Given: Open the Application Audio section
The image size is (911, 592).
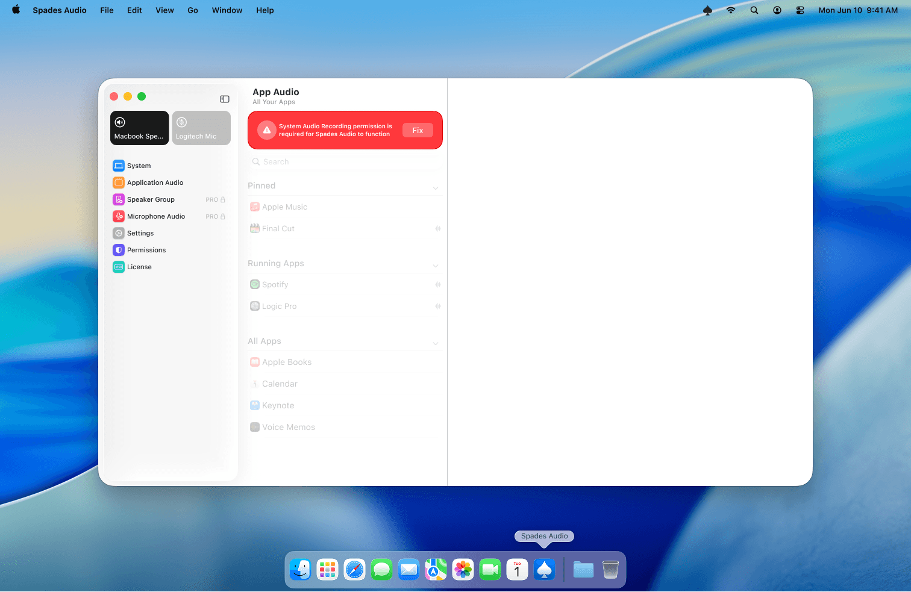Looking at the screenshot, I should click(118, 182).
